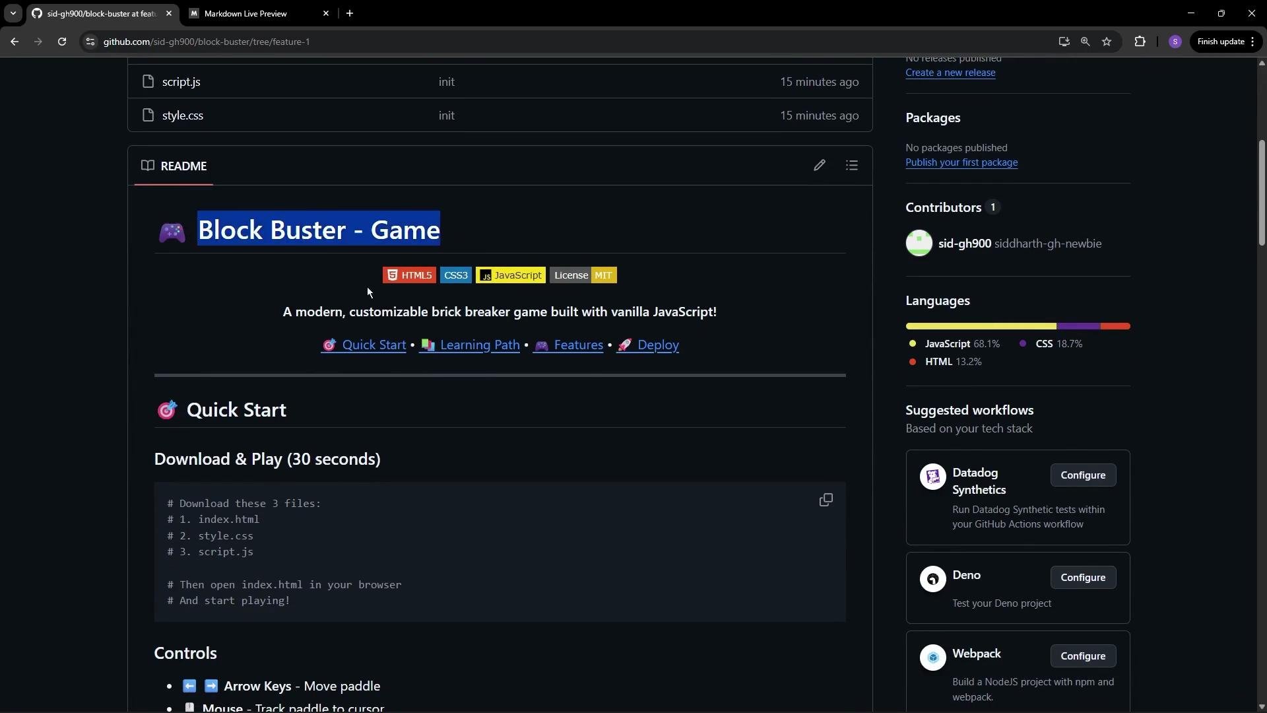Image resolution: width=1267 pixels, height=713 pixels.
Task: Configure the Deno workflow
Action: tap(1083, 578)
